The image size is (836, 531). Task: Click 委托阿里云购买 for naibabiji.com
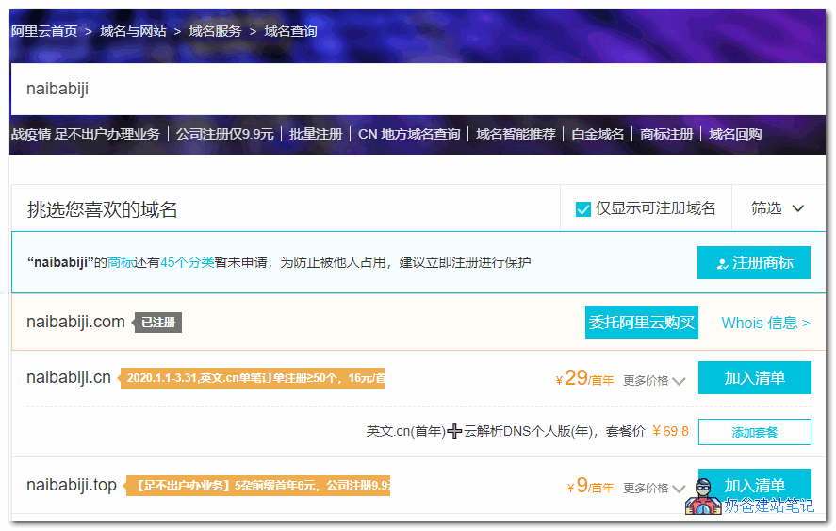click(x=642, y=323)
